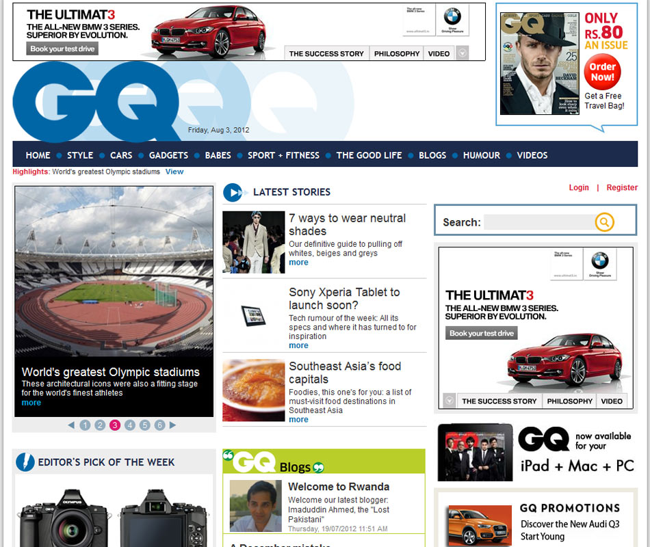The image size is (650, 547).
Task: Open Southeast Asia's food capitals headline
Action: [x=345, y=373]
